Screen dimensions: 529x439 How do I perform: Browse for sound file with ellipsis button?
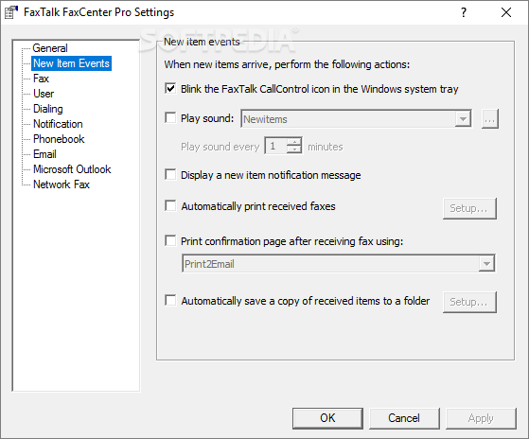point(490,119)
